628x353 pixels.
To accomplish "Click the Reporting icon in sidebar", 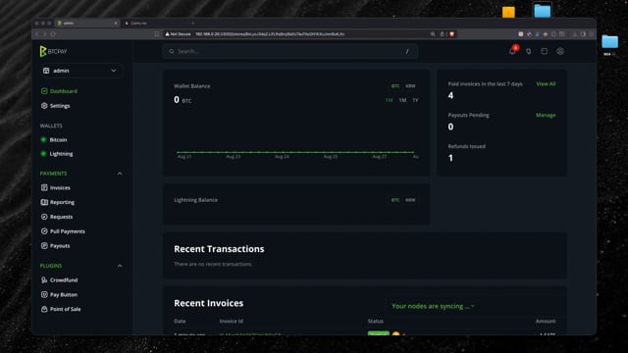I will click(44, 202).
